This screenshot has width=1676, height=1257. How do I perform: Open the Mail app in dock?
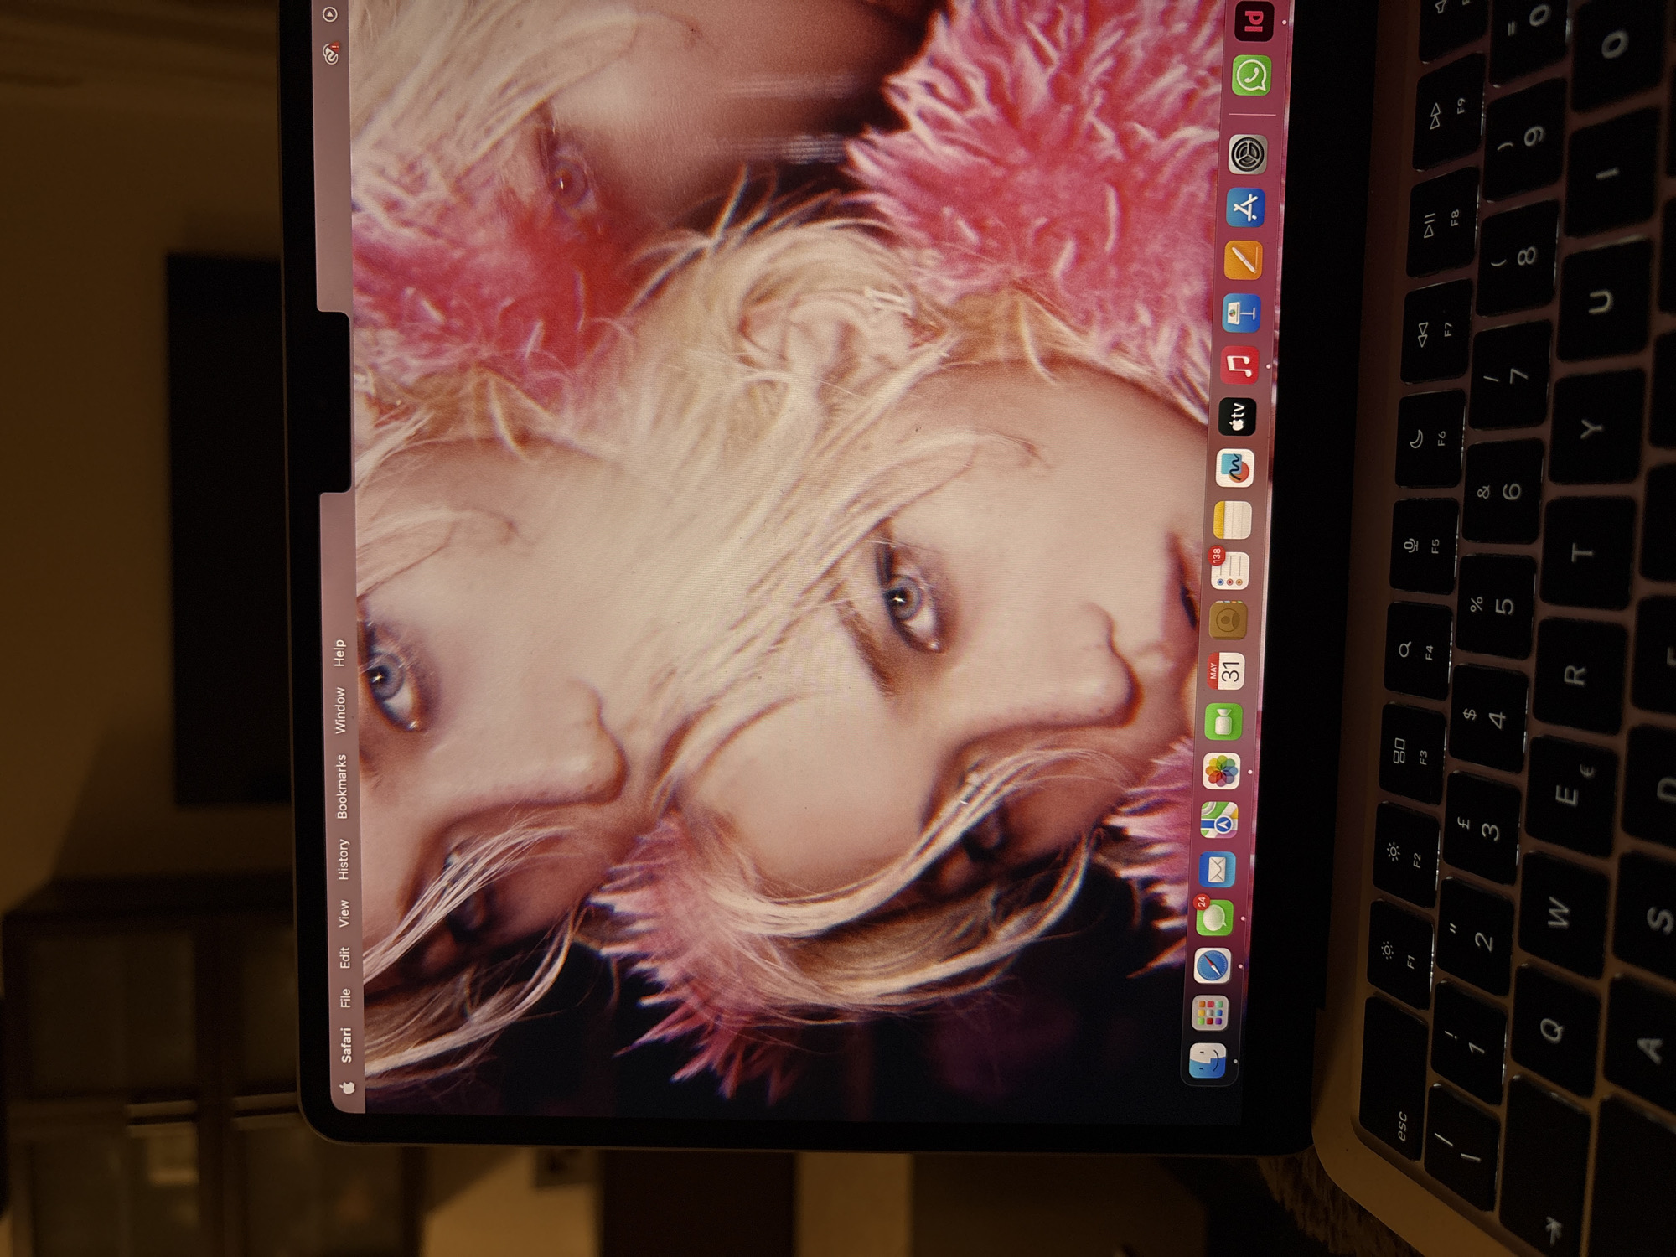pos(1217,869)
